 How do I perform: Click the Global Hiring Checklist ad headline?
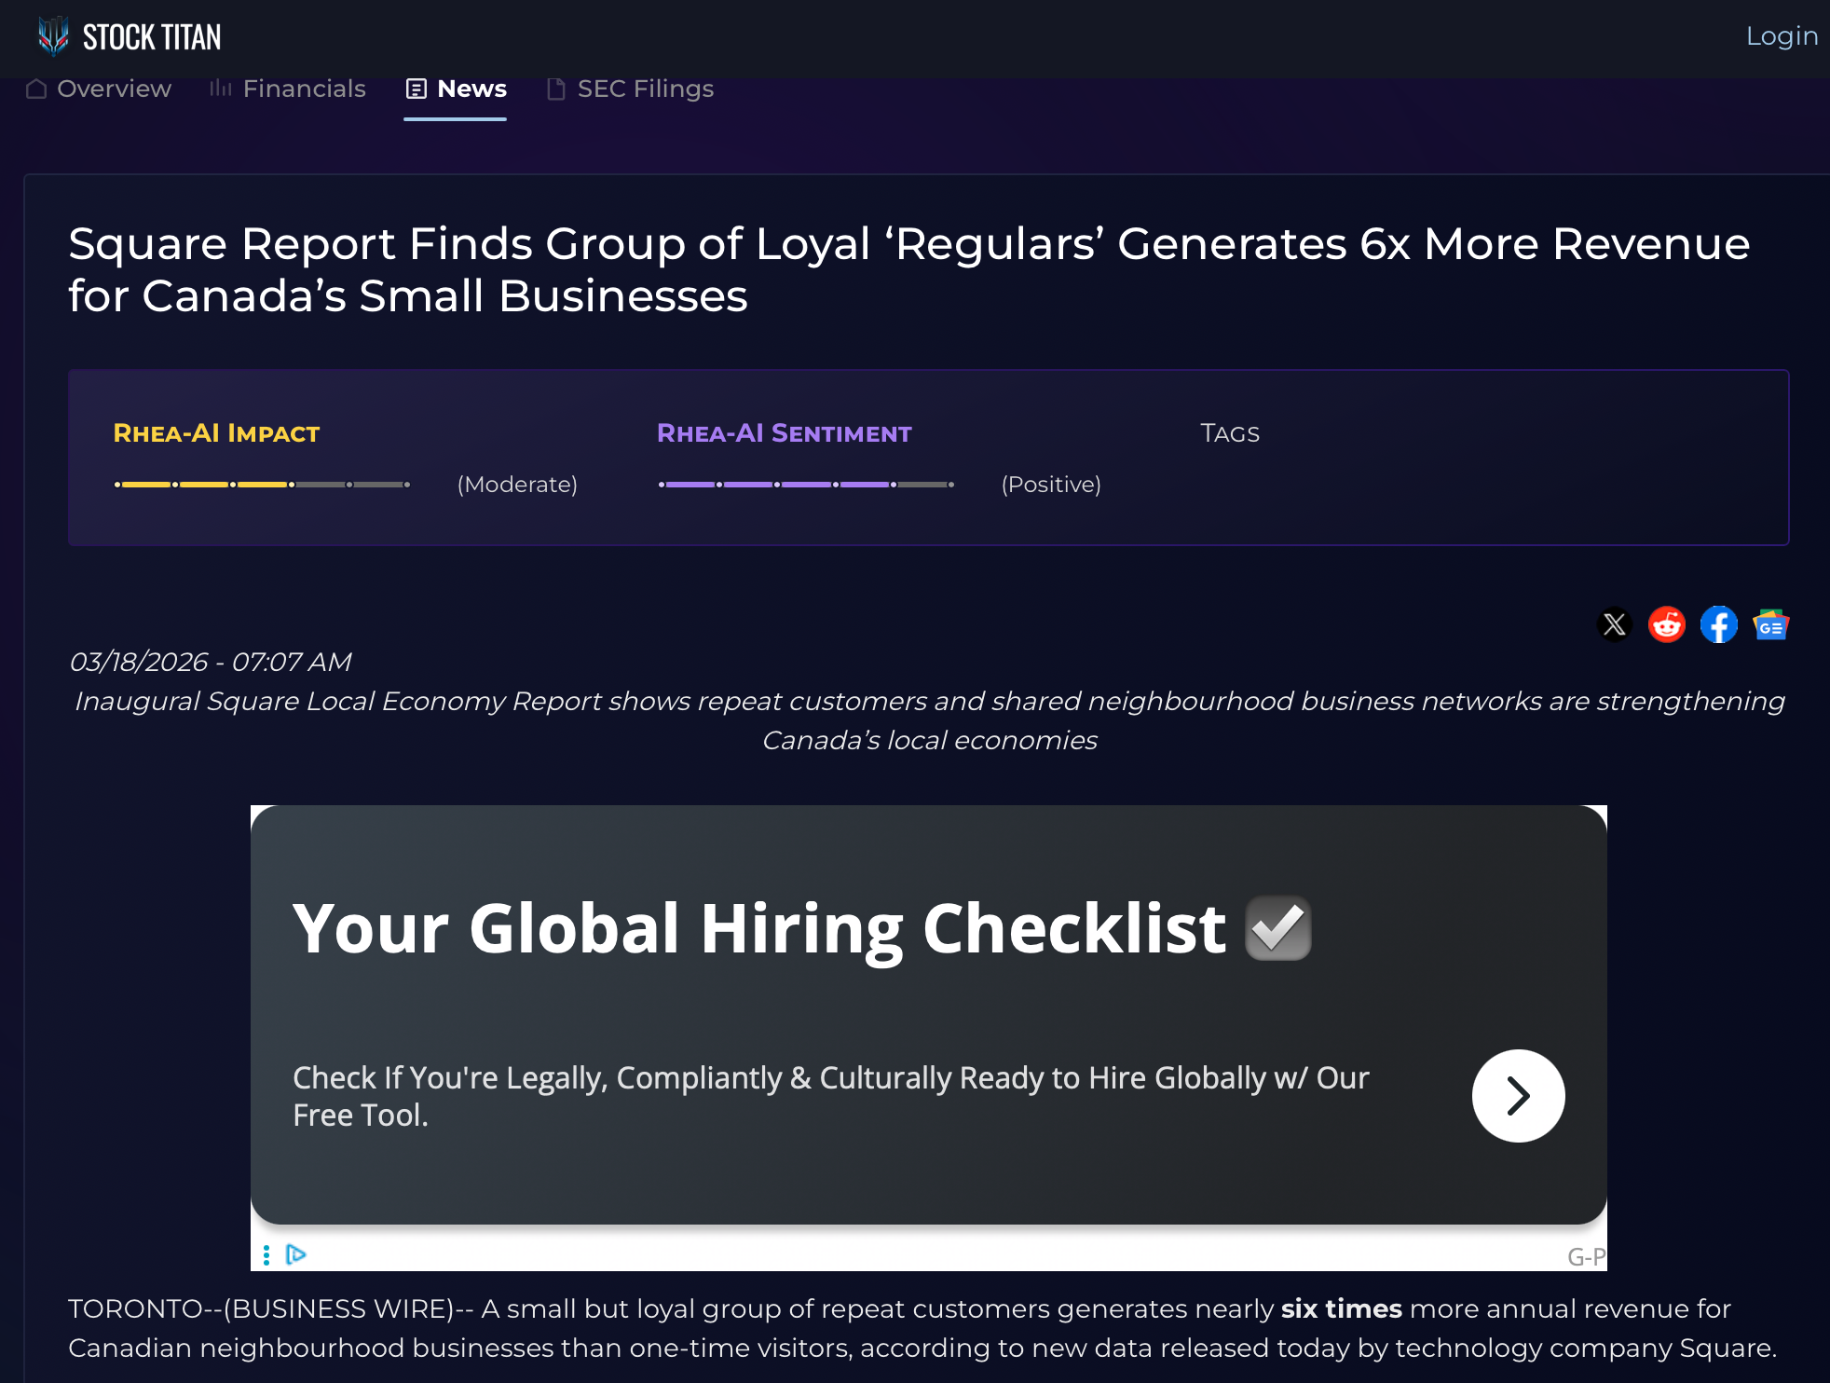click(758, 928)
